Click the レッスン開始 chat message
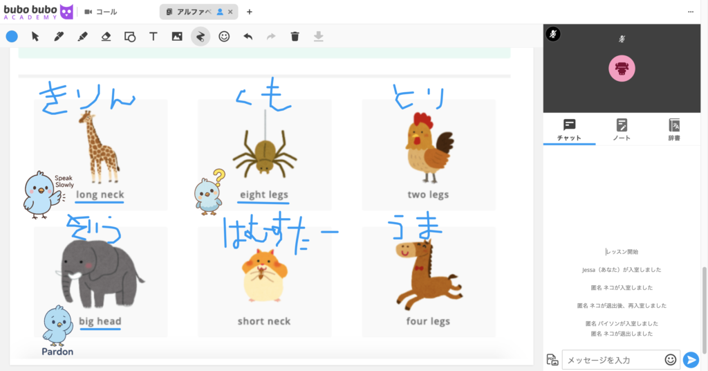Screen dimensions: 708x371 (622, 252)
